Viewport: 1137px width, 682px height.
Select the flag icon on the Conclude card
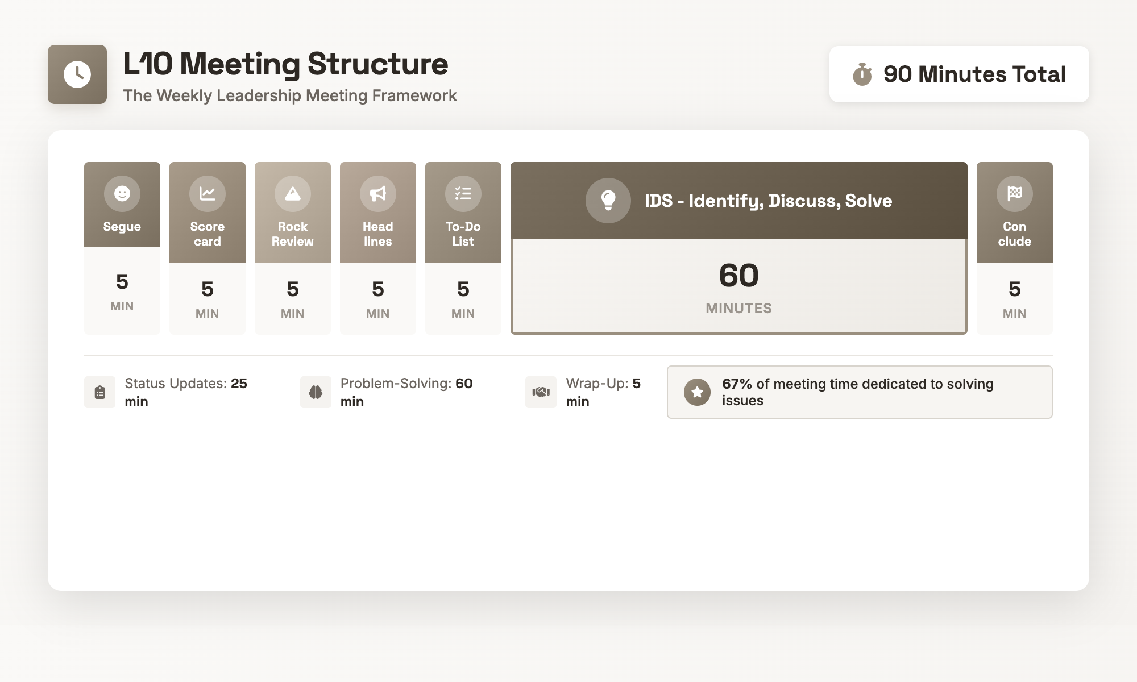coord(1014,193)
